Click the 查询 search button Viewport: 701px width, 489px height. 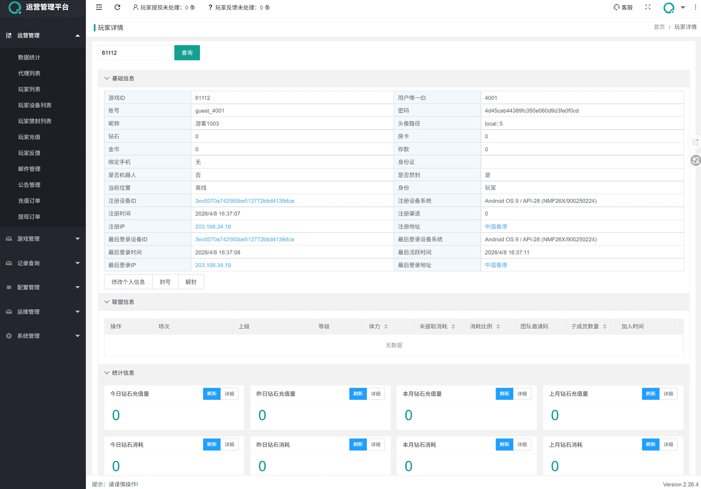pos(187,53)
